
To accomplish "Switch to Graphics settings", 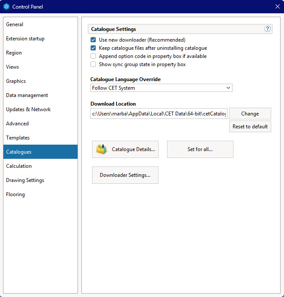I will (x=40, y=81).
